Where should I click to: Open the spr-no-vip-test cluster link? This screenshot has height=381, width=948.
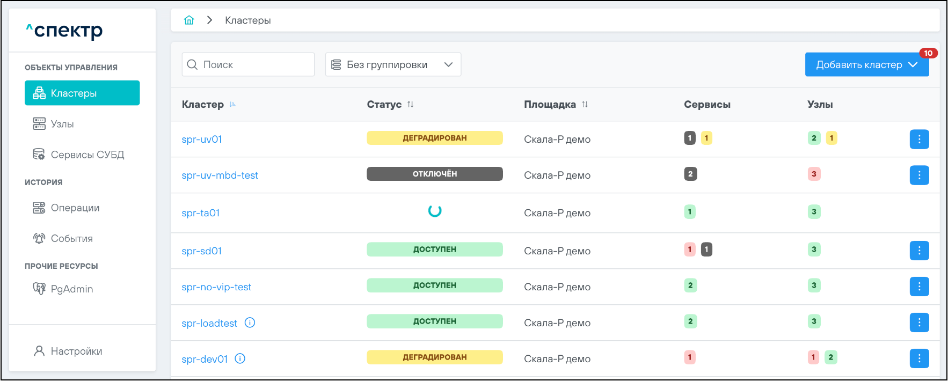click(x=216, y=287)
